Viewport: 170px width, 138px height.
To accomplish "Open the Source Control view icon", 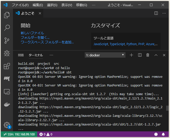I will [7, 41].
